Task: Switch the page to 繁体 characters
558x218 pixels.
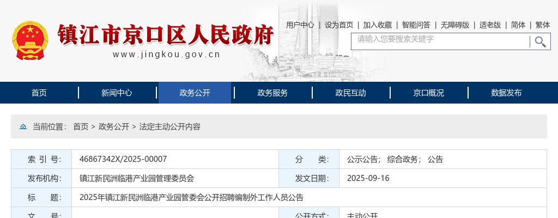Action: (543, 25)
